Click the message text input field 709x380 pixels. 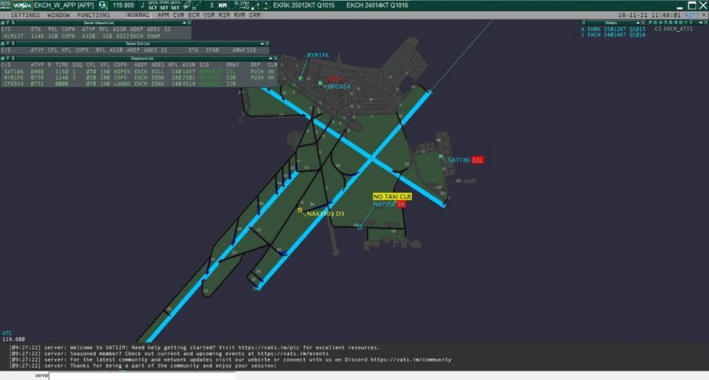[143, 376]
